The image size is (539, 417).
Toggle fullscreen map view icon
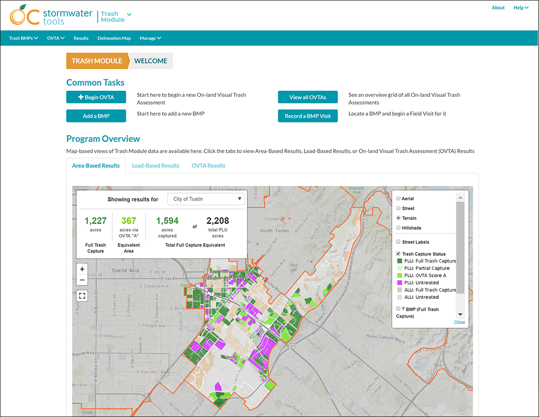coord(82,295)
